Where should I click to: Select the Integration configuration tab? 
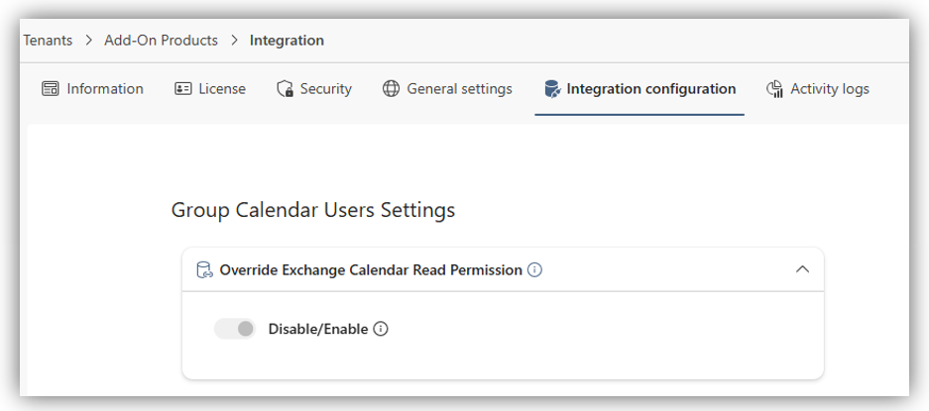(x=650, y=89)
